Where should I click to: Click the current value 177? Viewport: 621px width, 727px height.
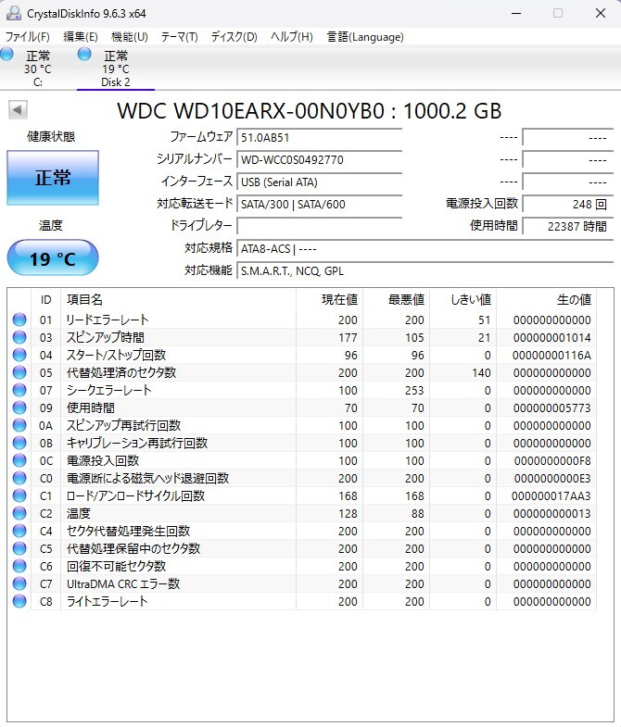point(348,337)
